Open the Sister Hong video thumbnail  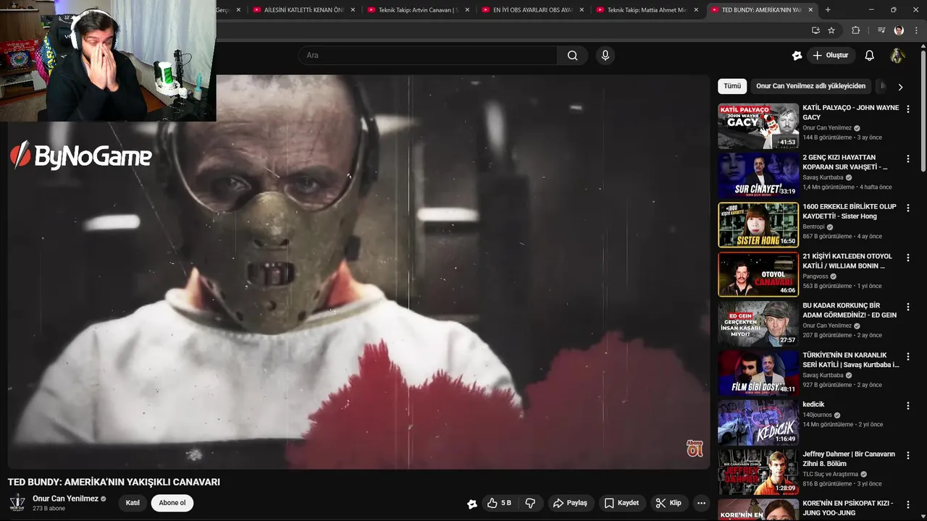pyautogui.click(x=758, y=224)
